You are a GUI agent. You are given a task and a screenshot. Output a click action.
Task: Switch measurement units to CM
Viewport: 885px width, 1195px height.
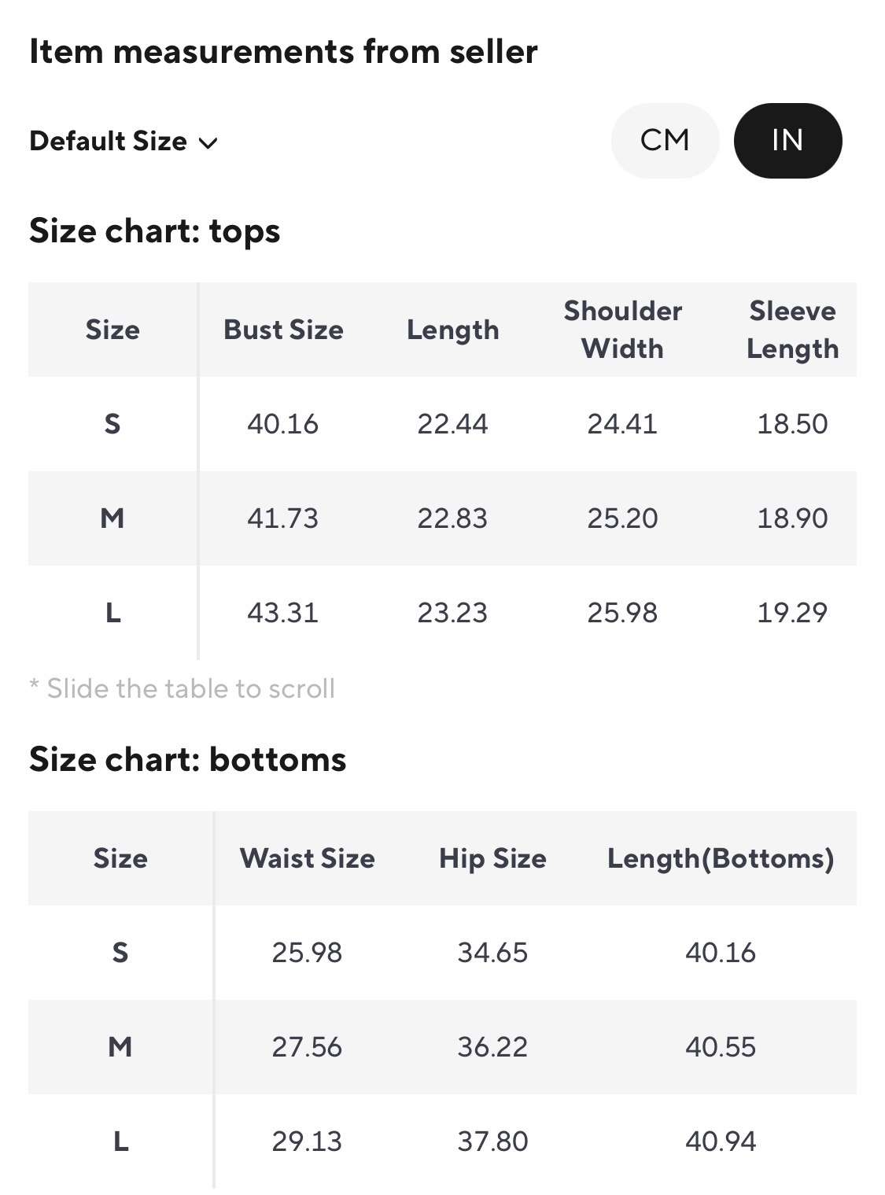pyautogui.click(x=665, y=141)
